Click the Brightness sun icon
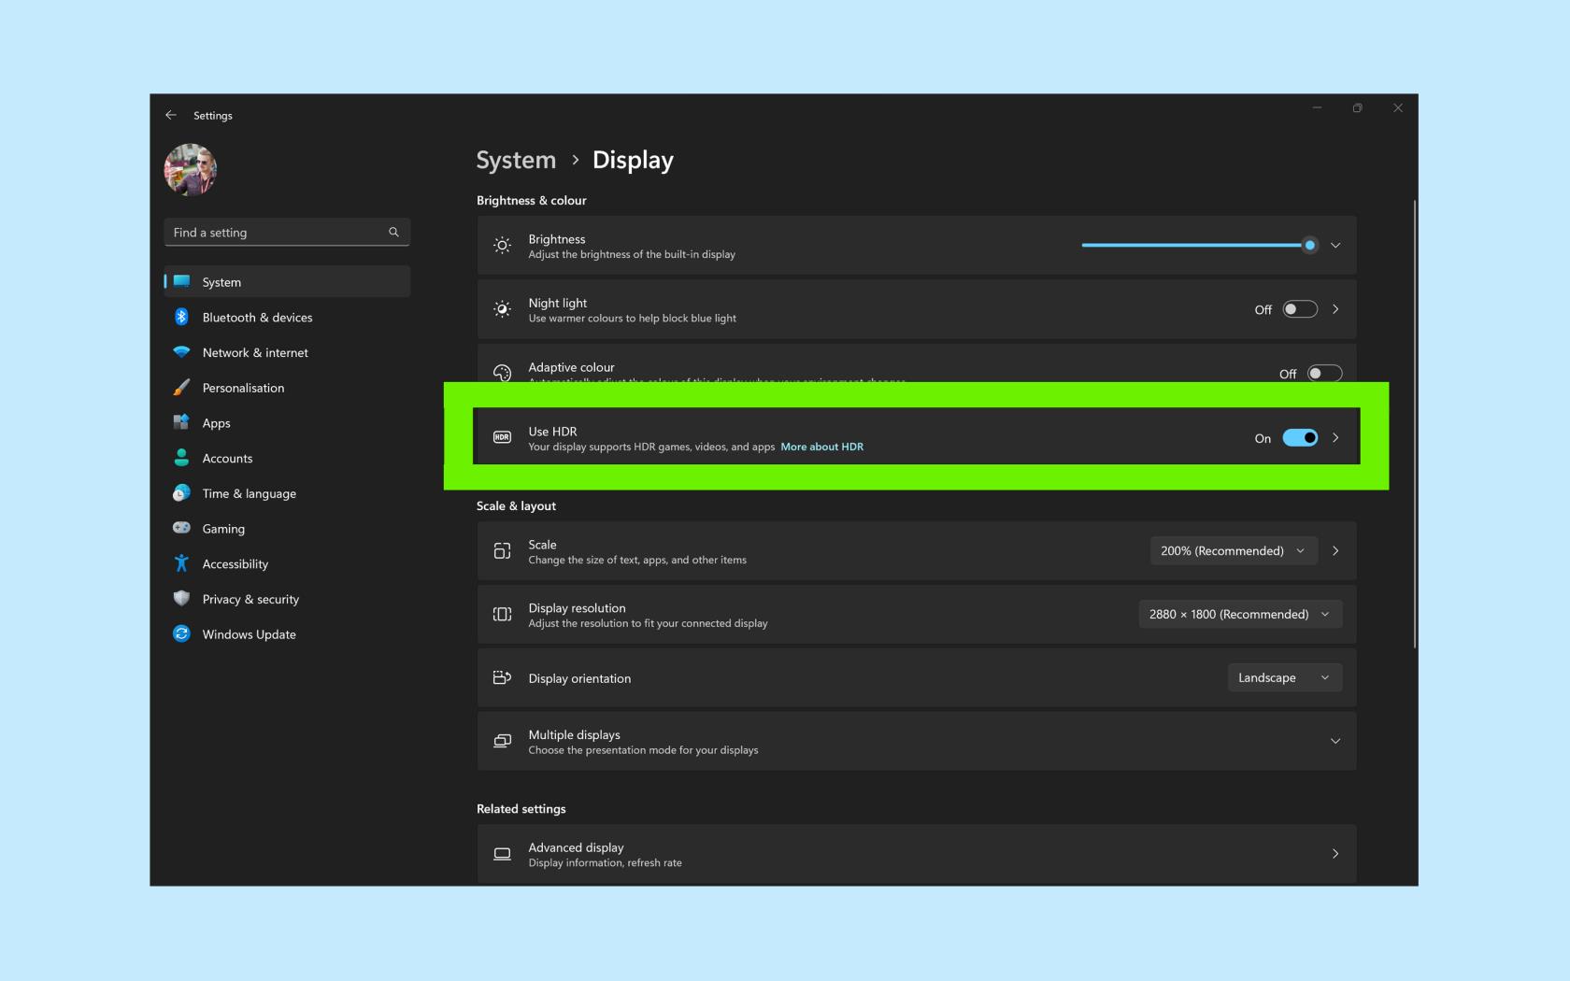 coord(502,245)
